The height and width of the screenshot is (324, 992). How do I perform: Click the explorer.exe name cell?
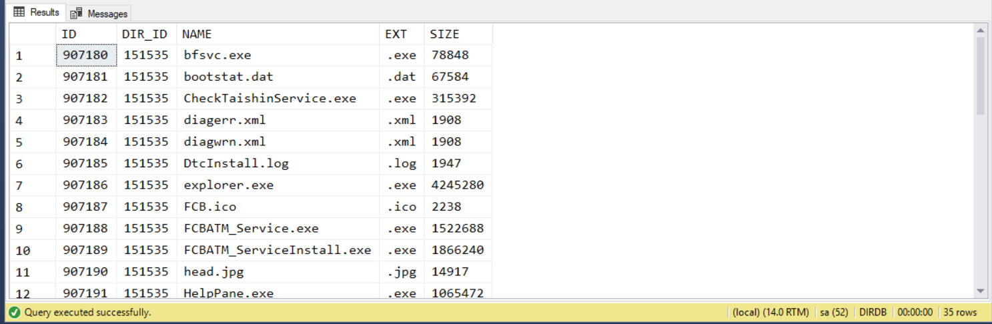coord(278,185)
